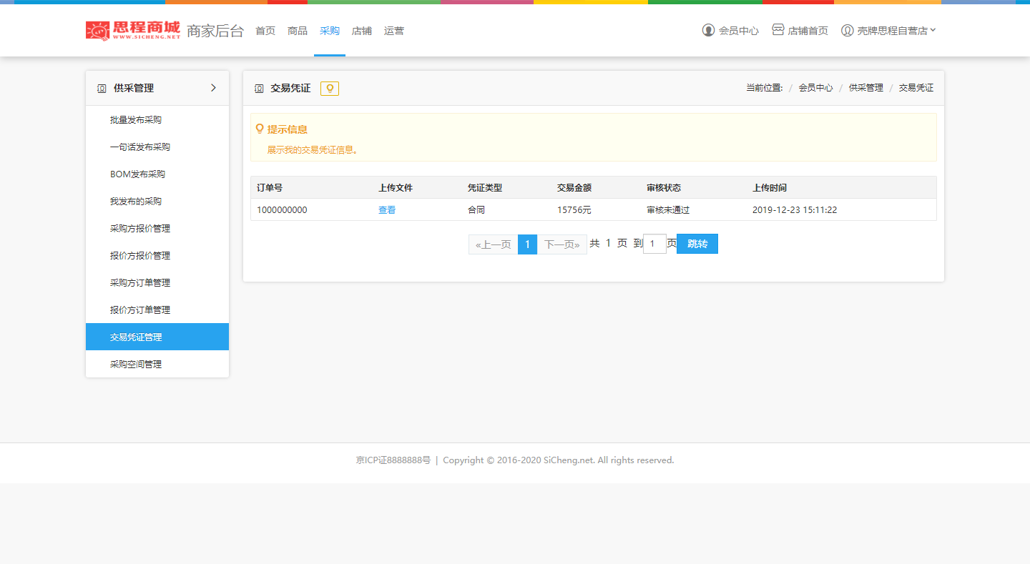The image size is (1030, 564).
Task: Select BOM发布采购 in sidebar
Action: [x=157, y=174]
